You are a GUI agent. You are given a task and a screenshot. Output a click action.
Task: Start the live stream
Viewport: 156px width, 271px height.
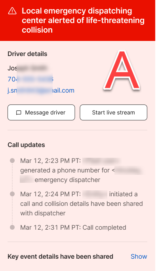pyautogui.click(x=114, y=112)
